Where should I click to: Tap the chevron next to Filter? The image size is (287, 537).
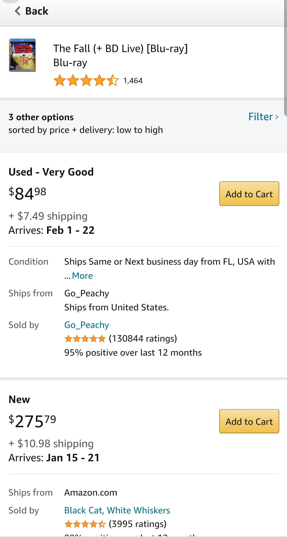[x=277, y=117]
